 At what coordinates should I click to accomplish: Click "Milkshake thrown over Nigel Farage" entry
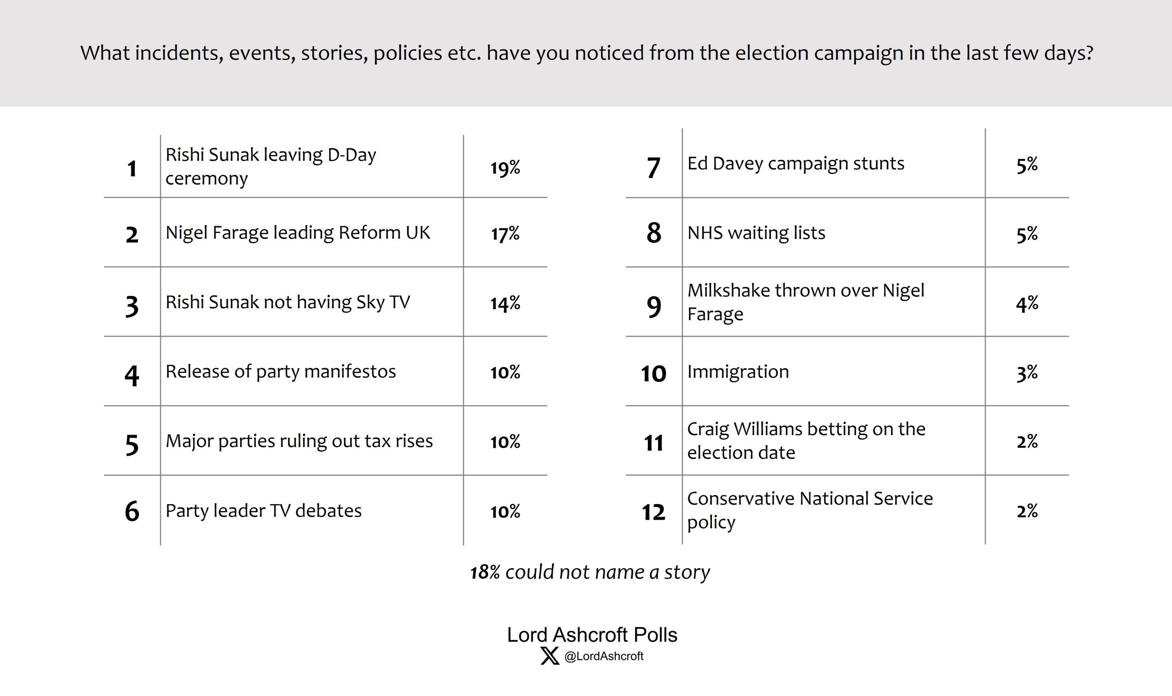click(805, 302)
